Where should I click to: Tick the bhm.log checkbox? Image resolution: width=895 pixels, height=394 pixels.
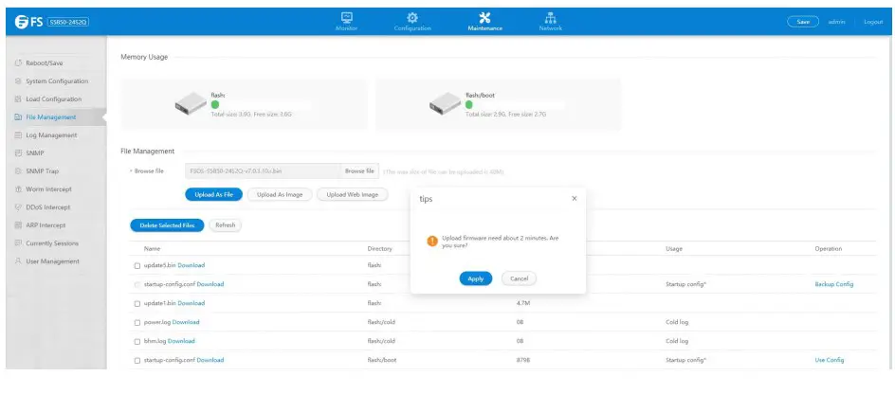[137, 342]
